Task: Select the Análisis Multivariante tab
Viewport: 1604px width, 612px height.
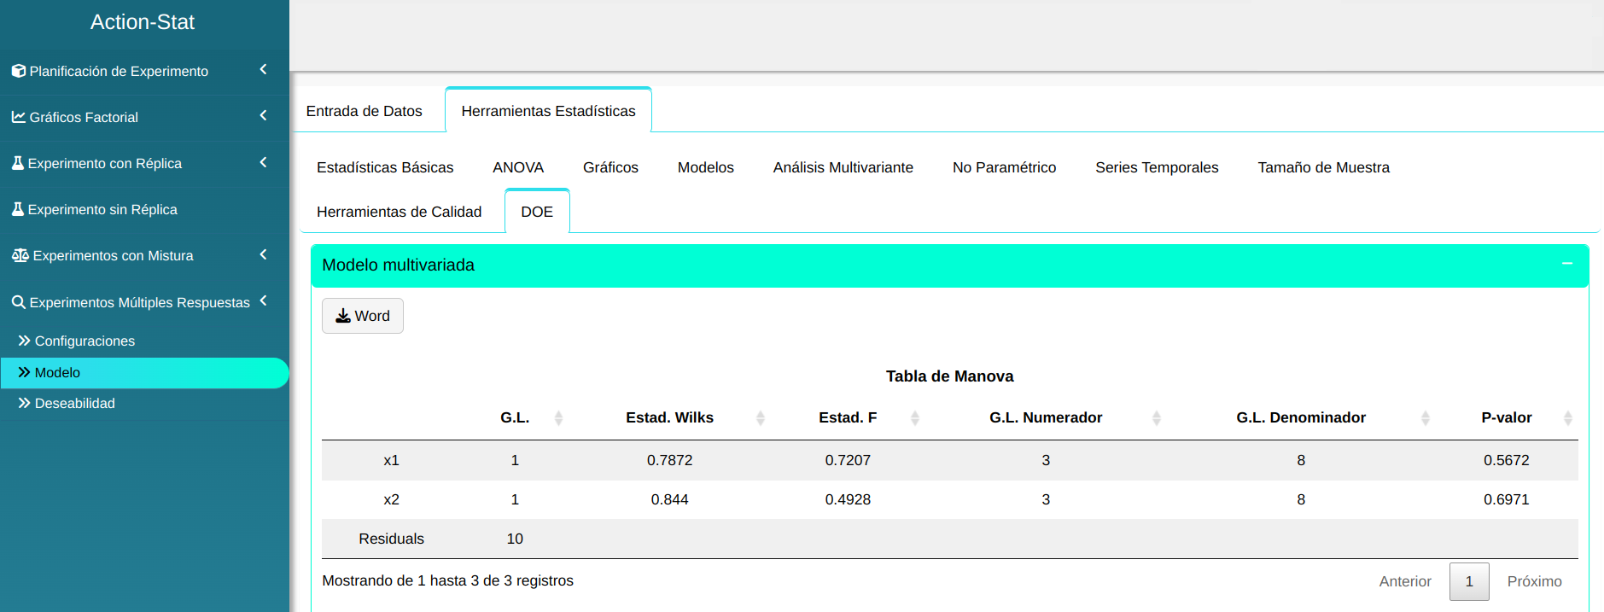Action: coord(843,167)
